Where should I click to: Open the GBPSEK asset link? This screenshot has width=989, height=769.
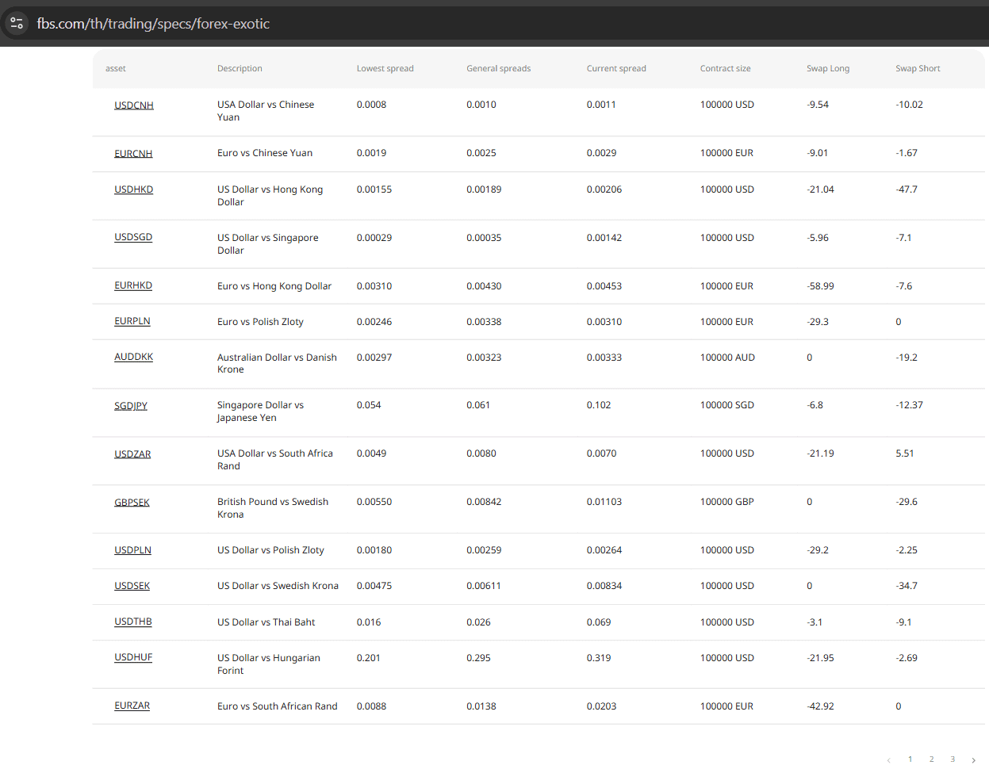132,503
